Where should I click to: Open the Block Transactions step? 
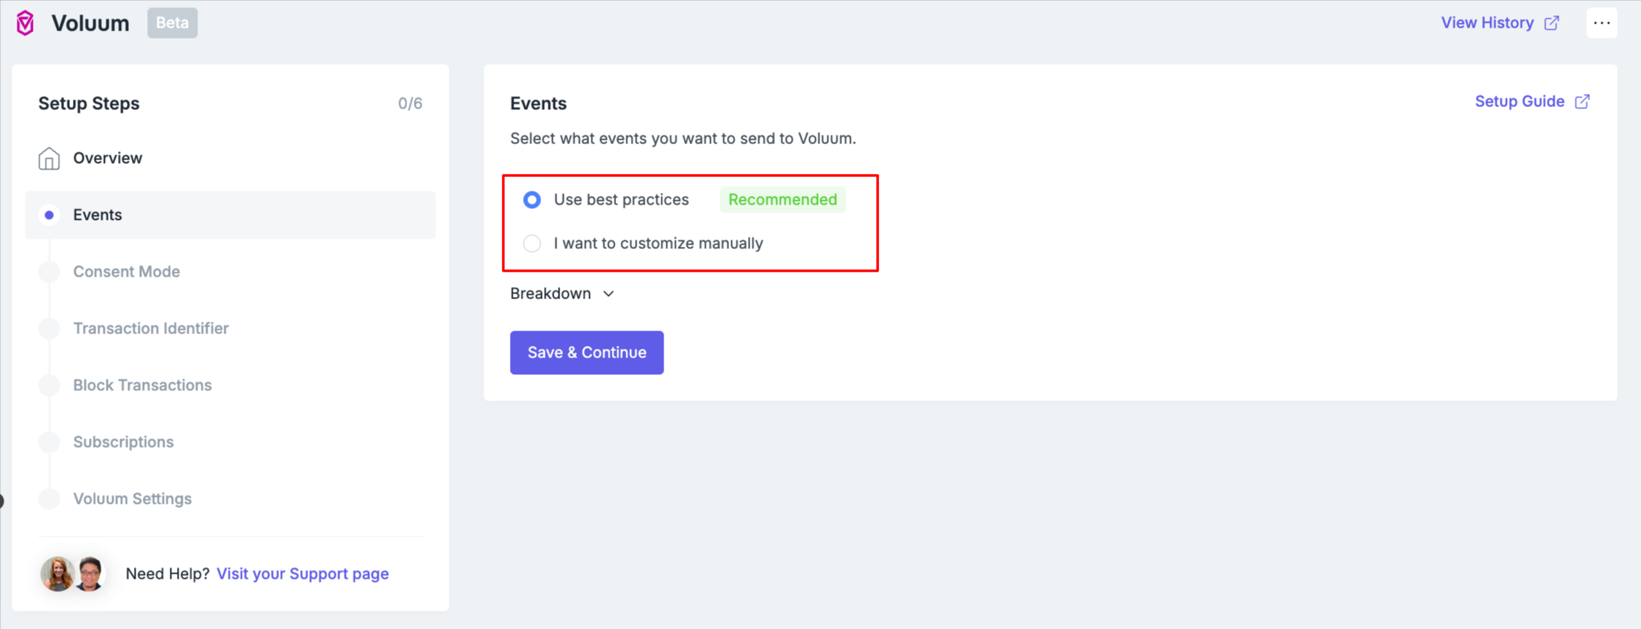tap(142, 384)
